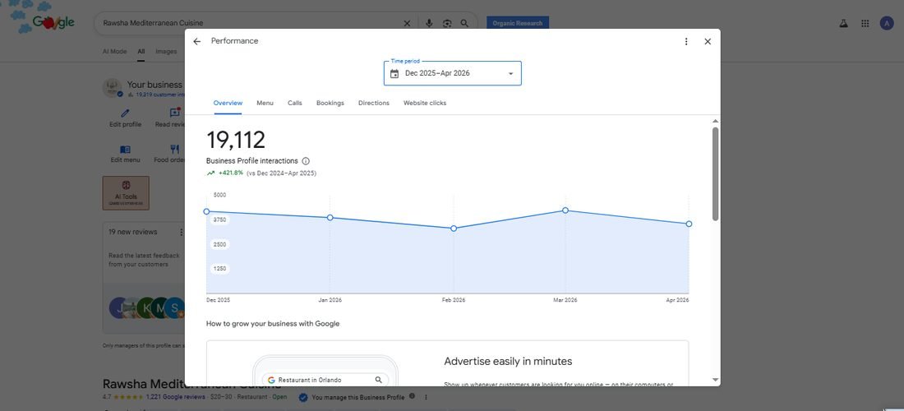The image size is (904, 411).
Task: Click the info icon beside Business Profile interactions
Action: tap(306, 161)
